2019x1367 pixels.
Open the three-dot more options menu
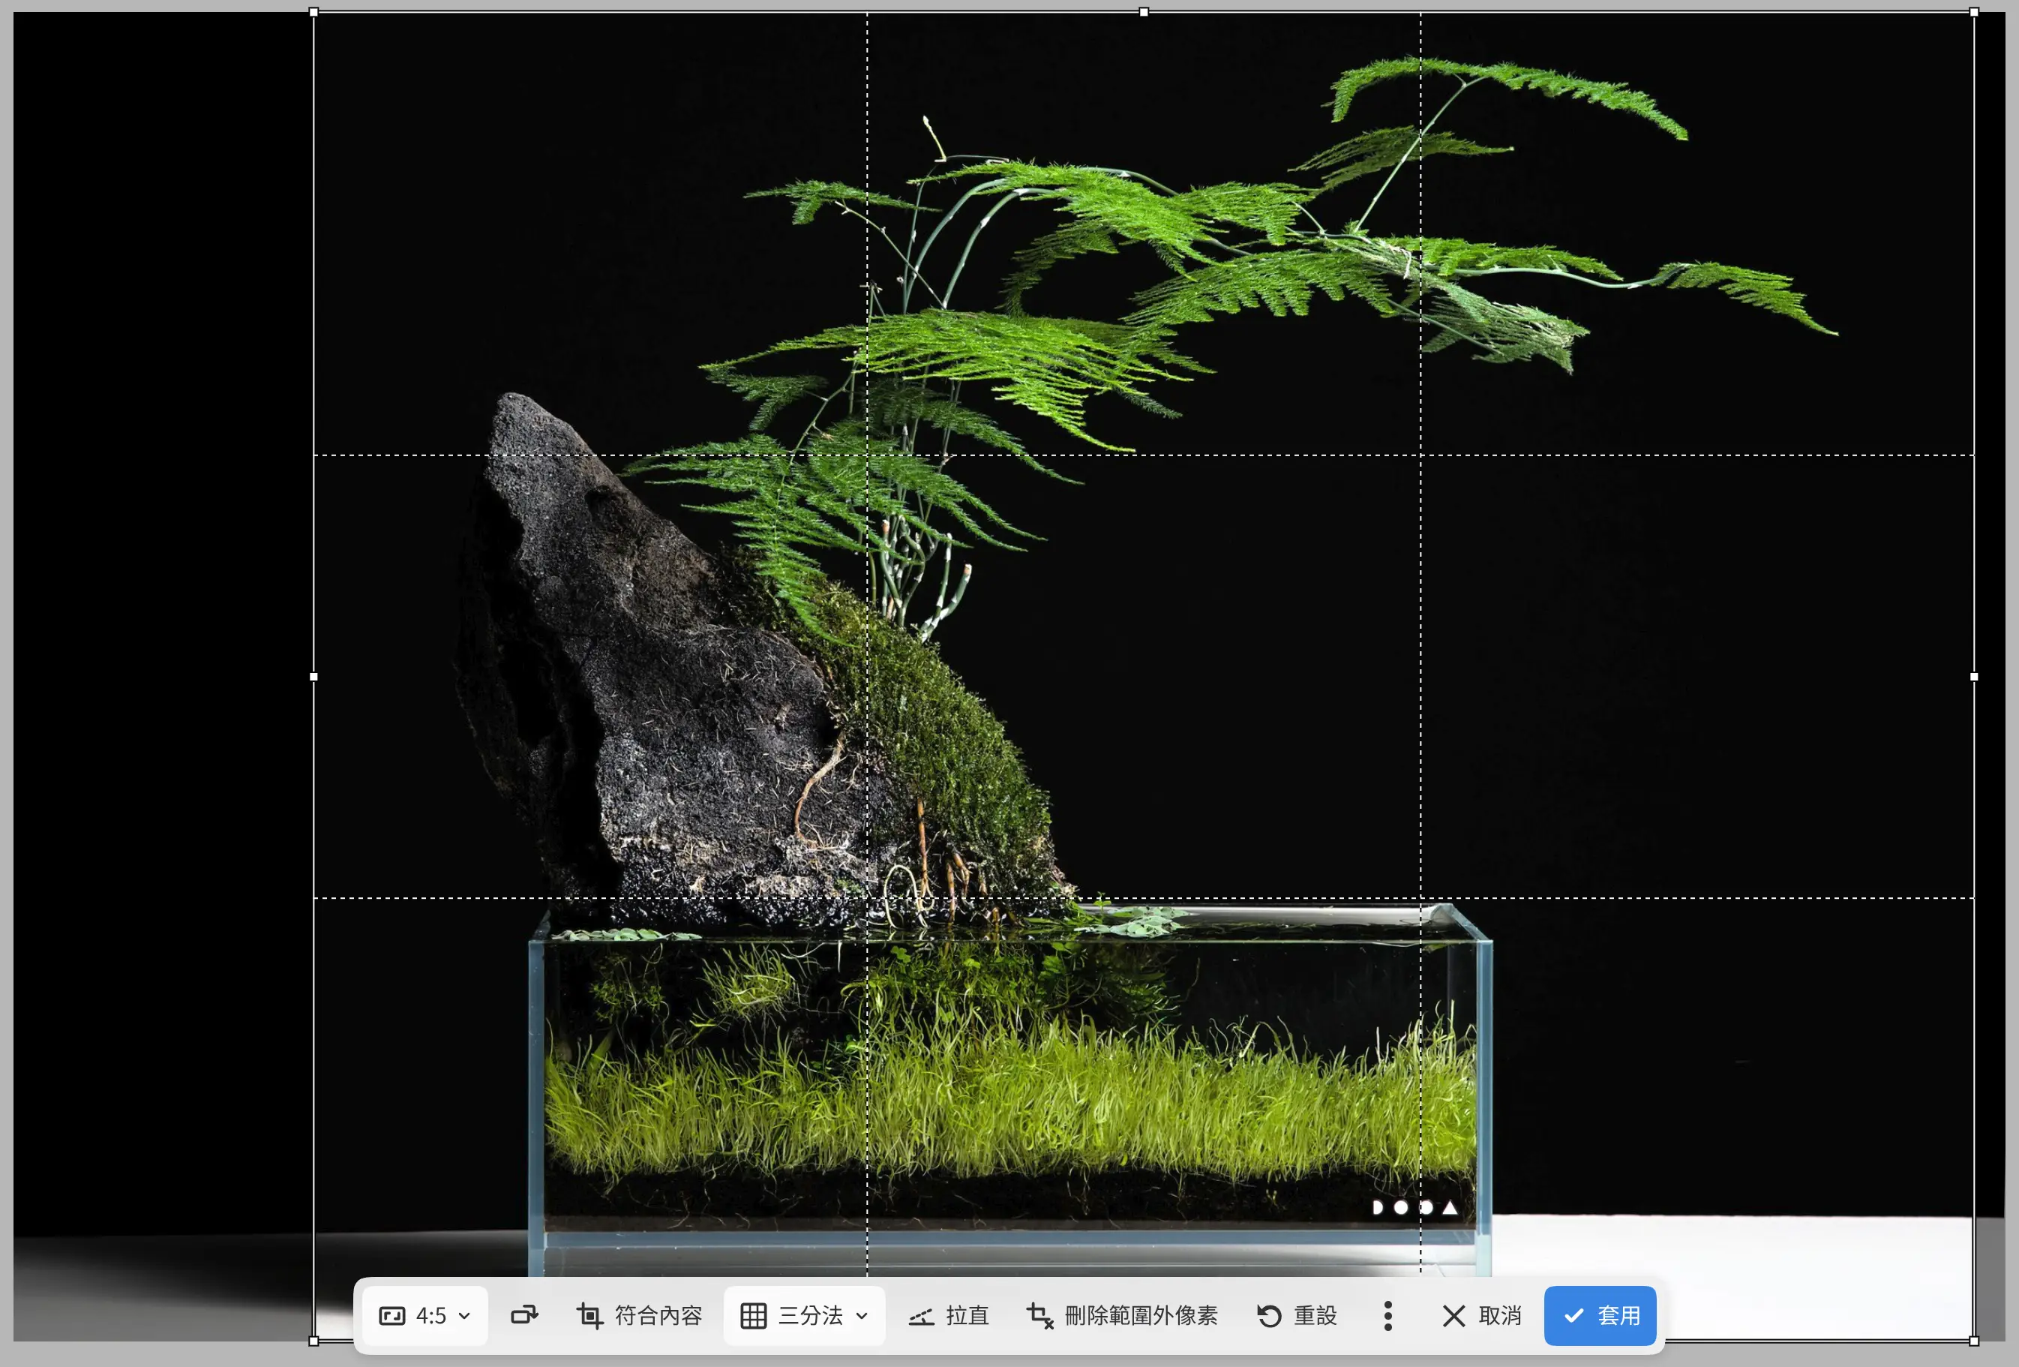tap(1387, 1315)
